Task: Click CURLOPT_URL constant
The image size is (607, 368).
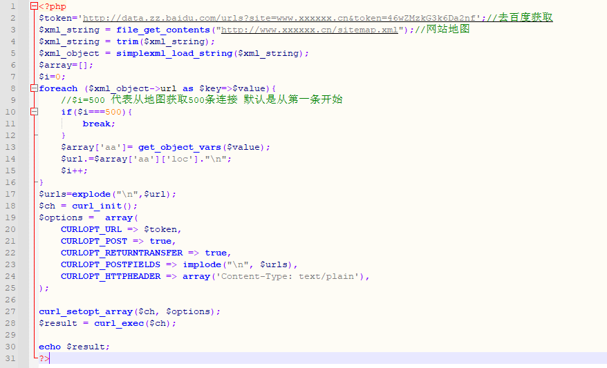Action: click(x=91, y=230)
